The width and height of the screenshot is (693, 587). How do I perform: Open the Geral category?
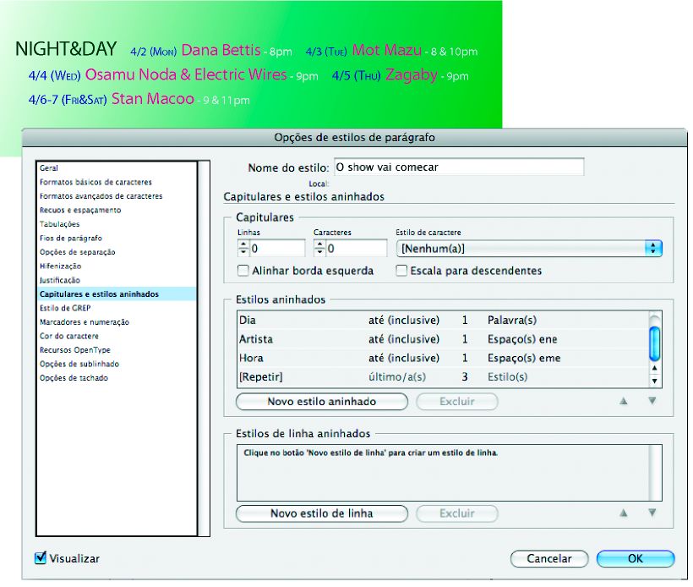point(49,168)
